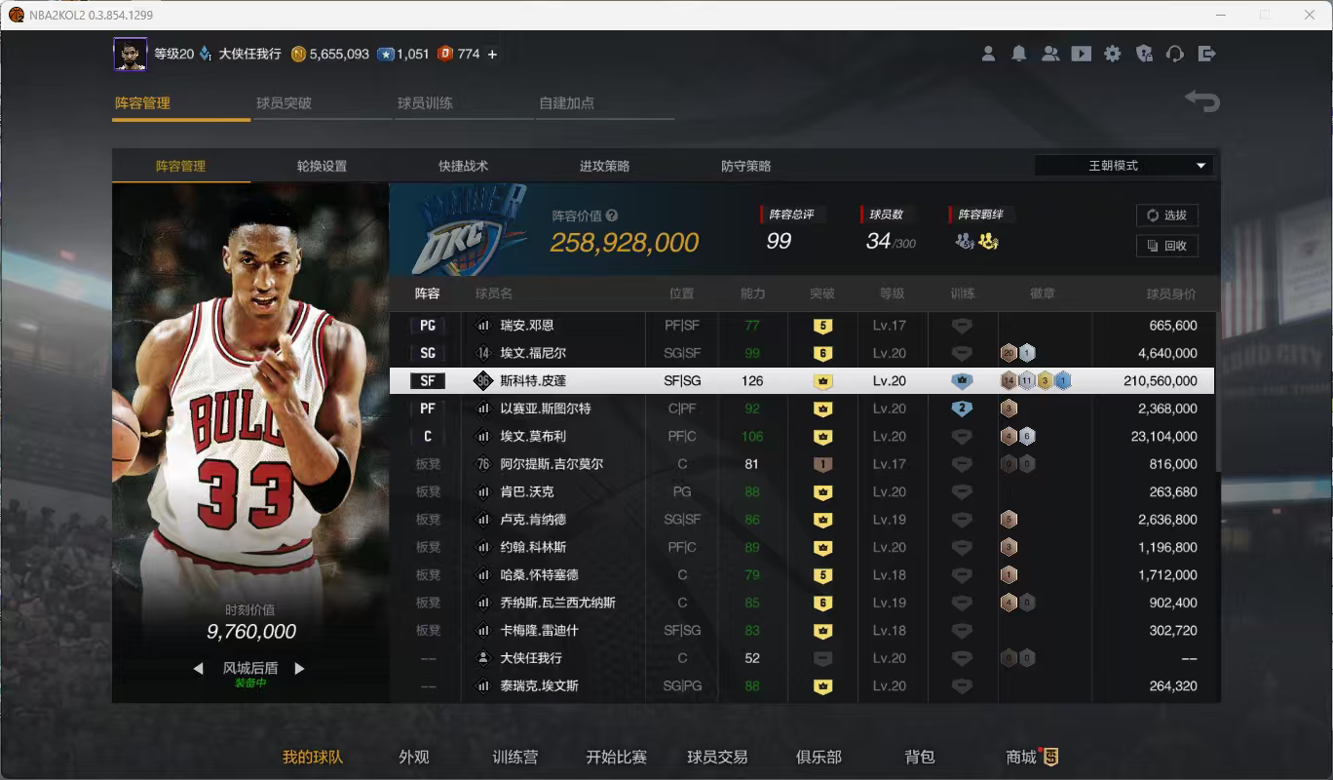Click the 训练 badge in 以赛亚.斯图尔特's row
The height and width of the screenshot is (780, 1333).
coord(962,409)
